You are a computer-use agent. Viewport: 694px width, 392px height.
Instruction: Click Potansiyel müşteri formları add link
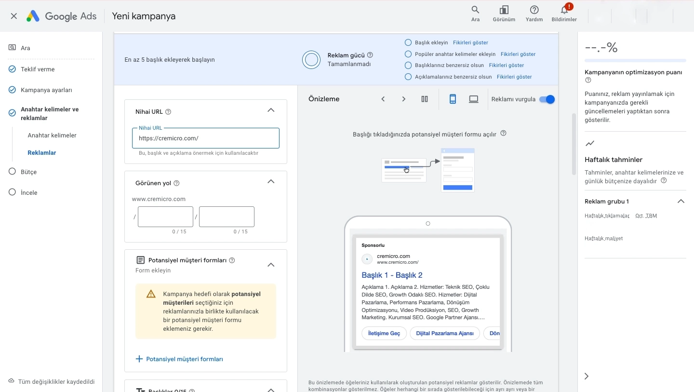point(185,359)
